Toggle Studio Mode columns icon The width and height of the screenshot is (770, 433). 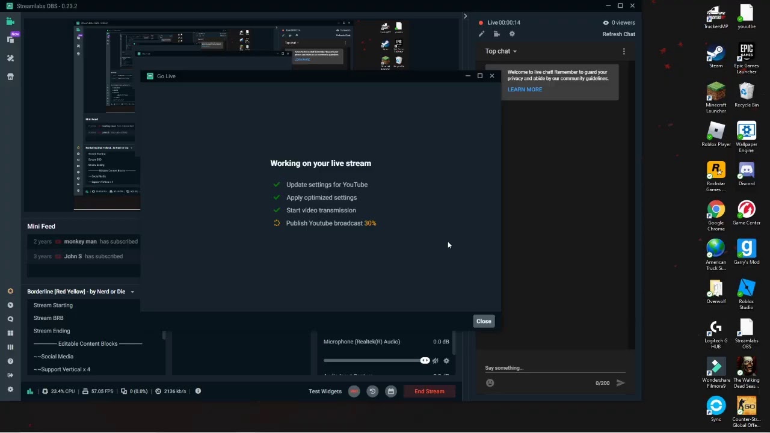tap(10, 347)
